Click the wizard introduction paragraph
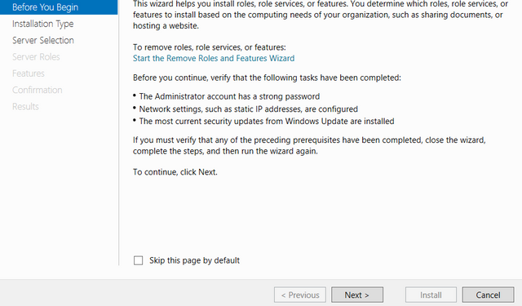Screen dimensions: 522x306 [321, 15]
